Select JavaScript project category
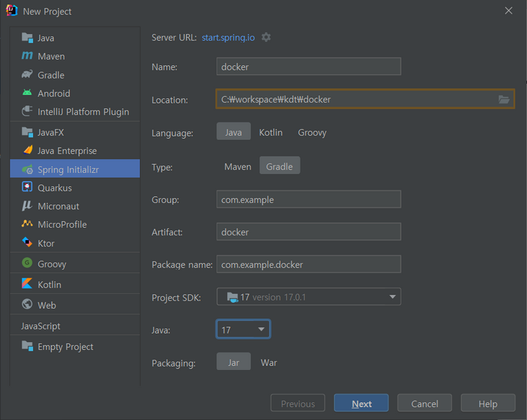 pos(75,325)
